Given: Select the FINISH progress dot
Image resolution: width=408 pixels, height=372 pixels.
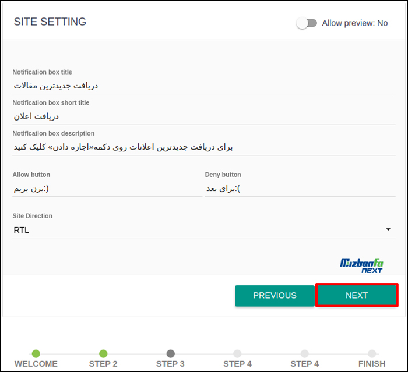Looking at the screenshot, I should [x=372, y=353].
